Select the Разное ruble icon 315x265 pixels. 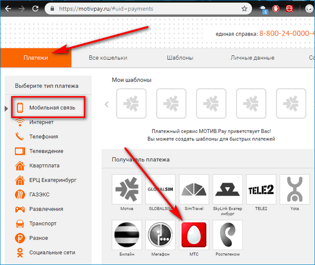[20, 238]
